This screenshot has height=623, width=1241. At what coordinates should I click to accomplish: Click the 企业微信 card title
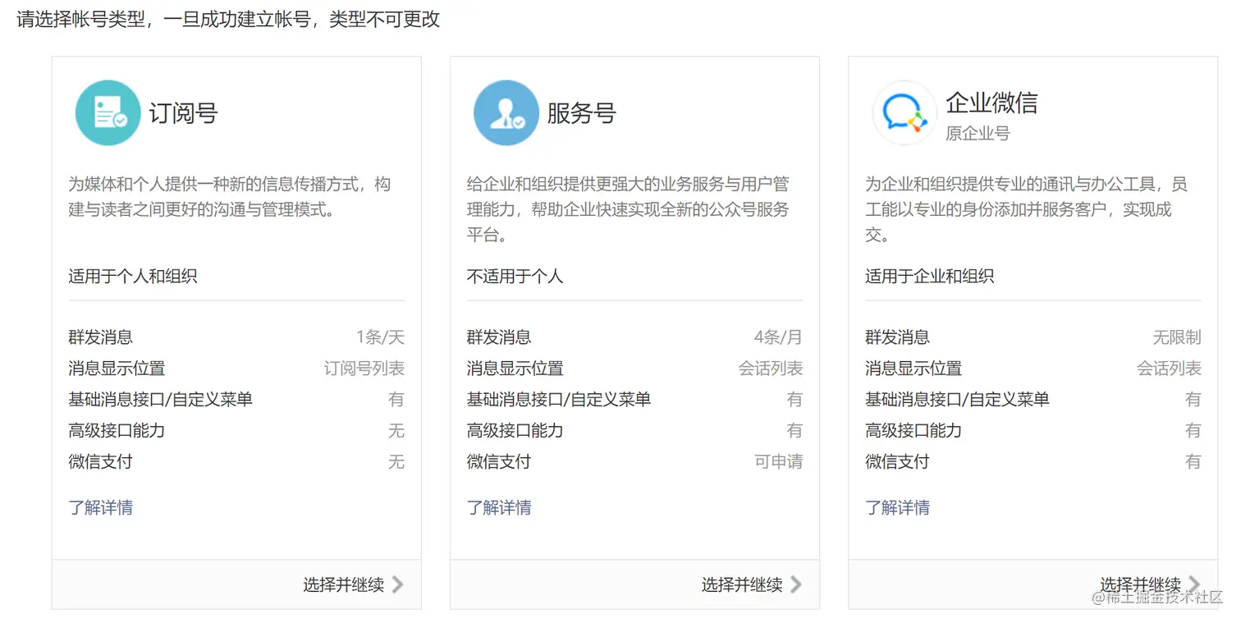click(x=991, y=103)
